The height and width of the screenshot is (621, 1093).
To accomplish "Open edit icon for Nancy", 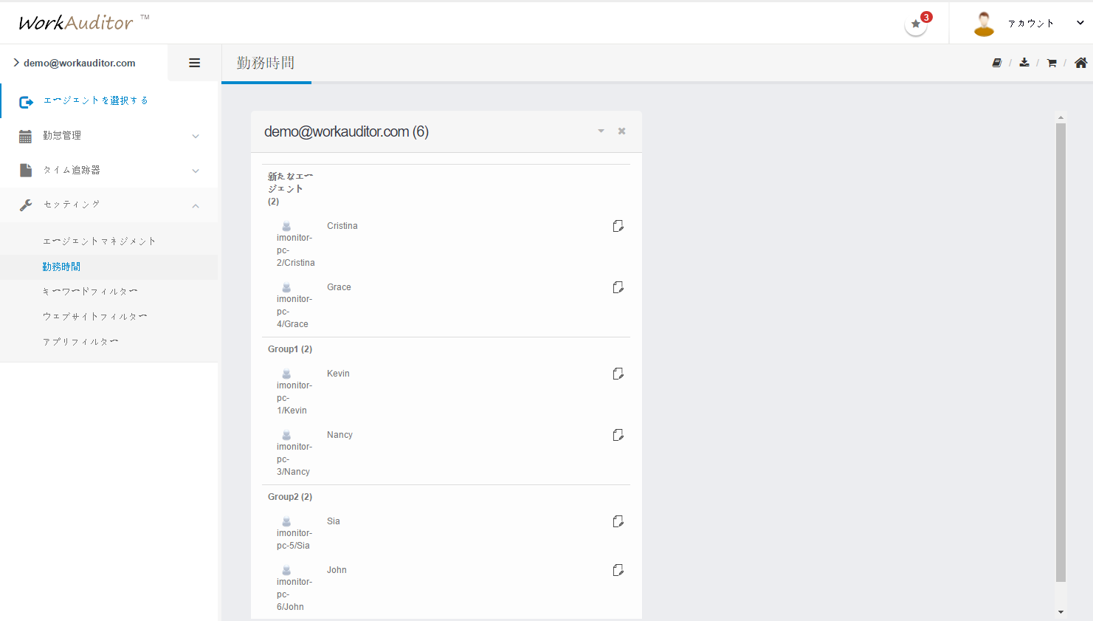I will (x=618, y=435).
